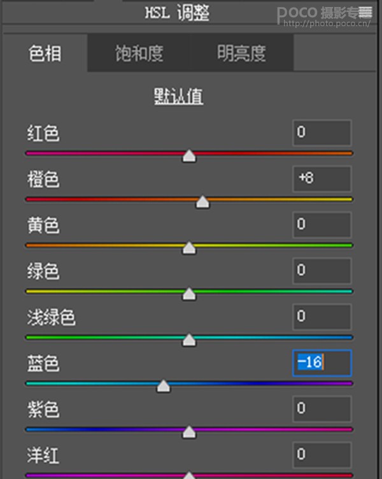382x479 pixels.
Task: Click the 浅绿色 (Aqua) hue slider handle
Action: (189, 340)
